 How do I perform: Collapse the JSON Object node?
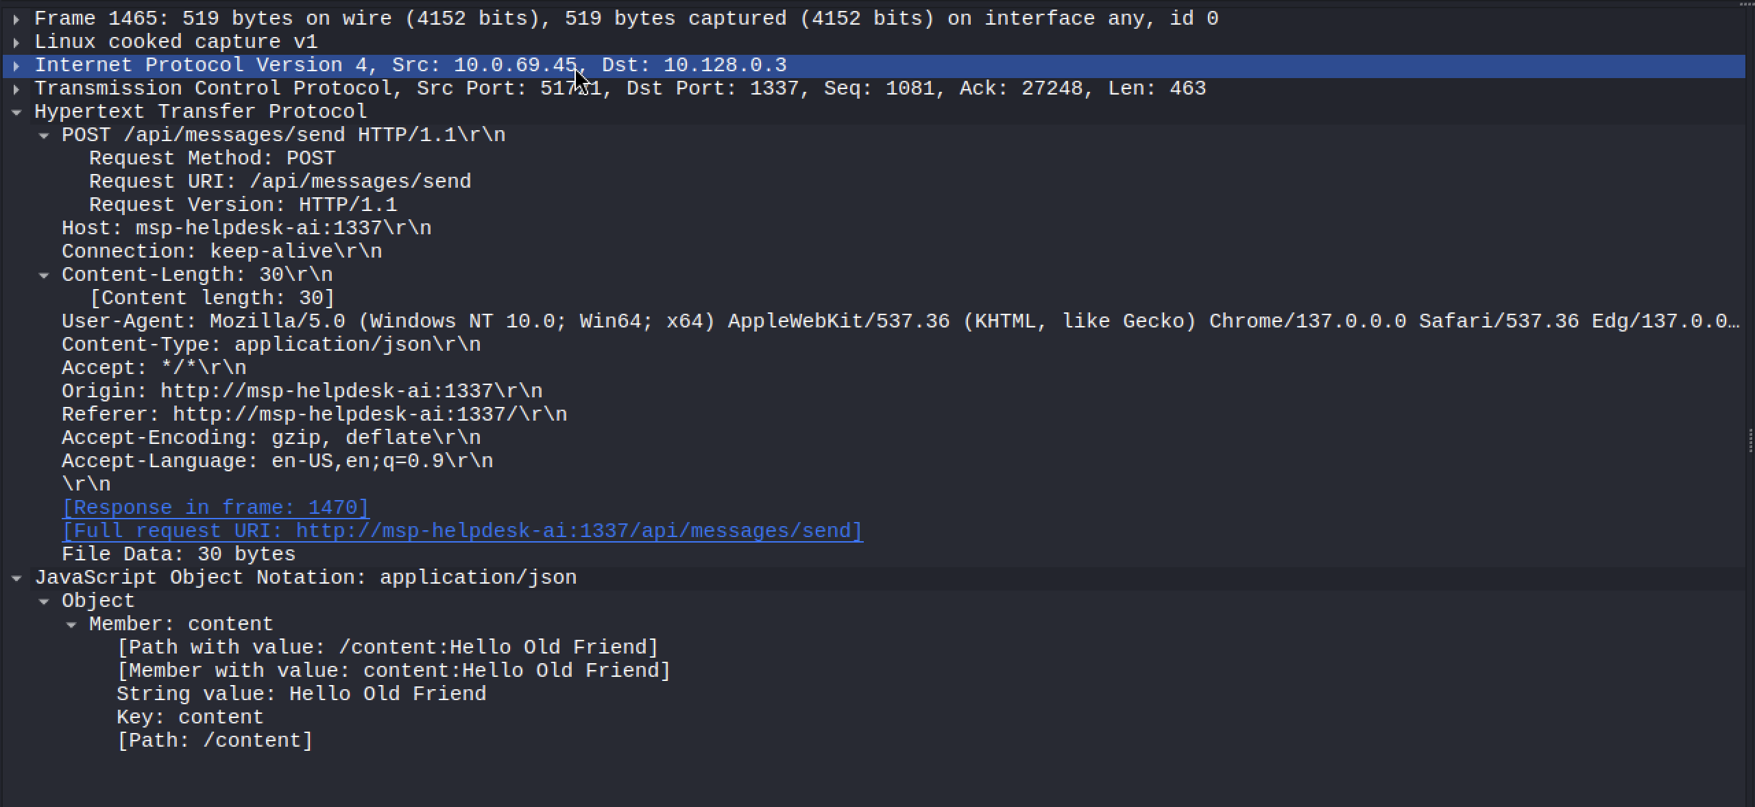click(x=44, y=601)
